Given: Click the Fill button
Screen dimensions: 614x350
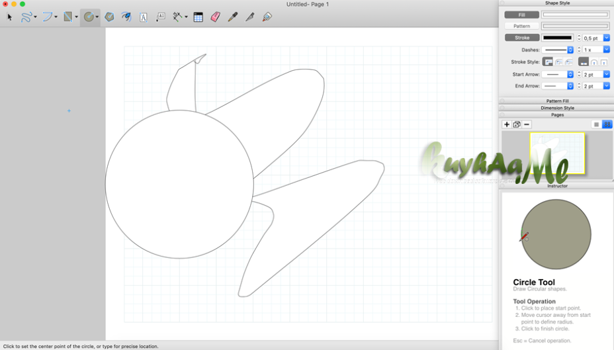Looking at the screenshot, I should (521, 15).
